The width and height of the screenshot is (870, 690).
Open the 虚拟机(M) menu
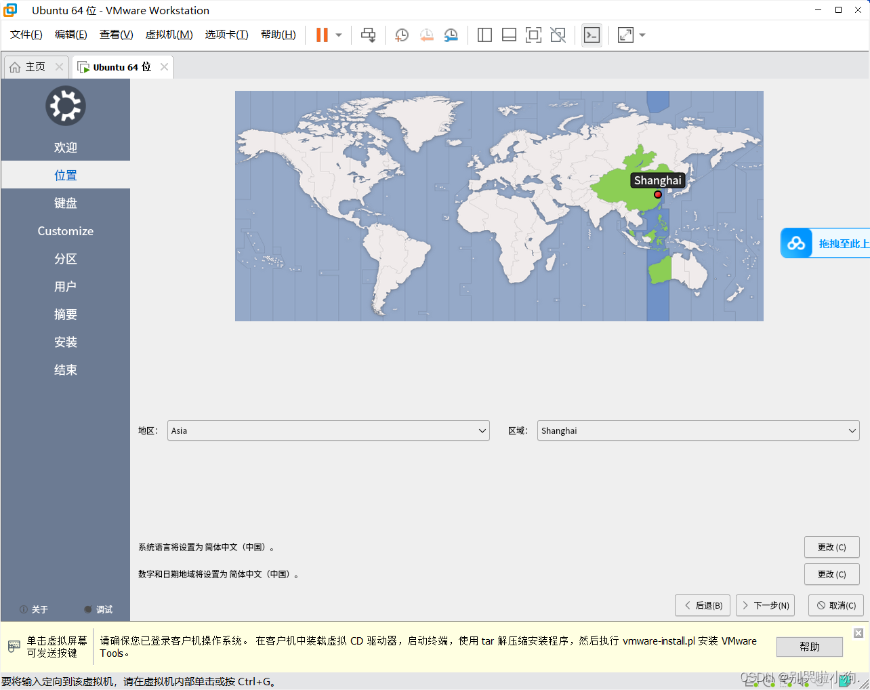tap(169, 35)
